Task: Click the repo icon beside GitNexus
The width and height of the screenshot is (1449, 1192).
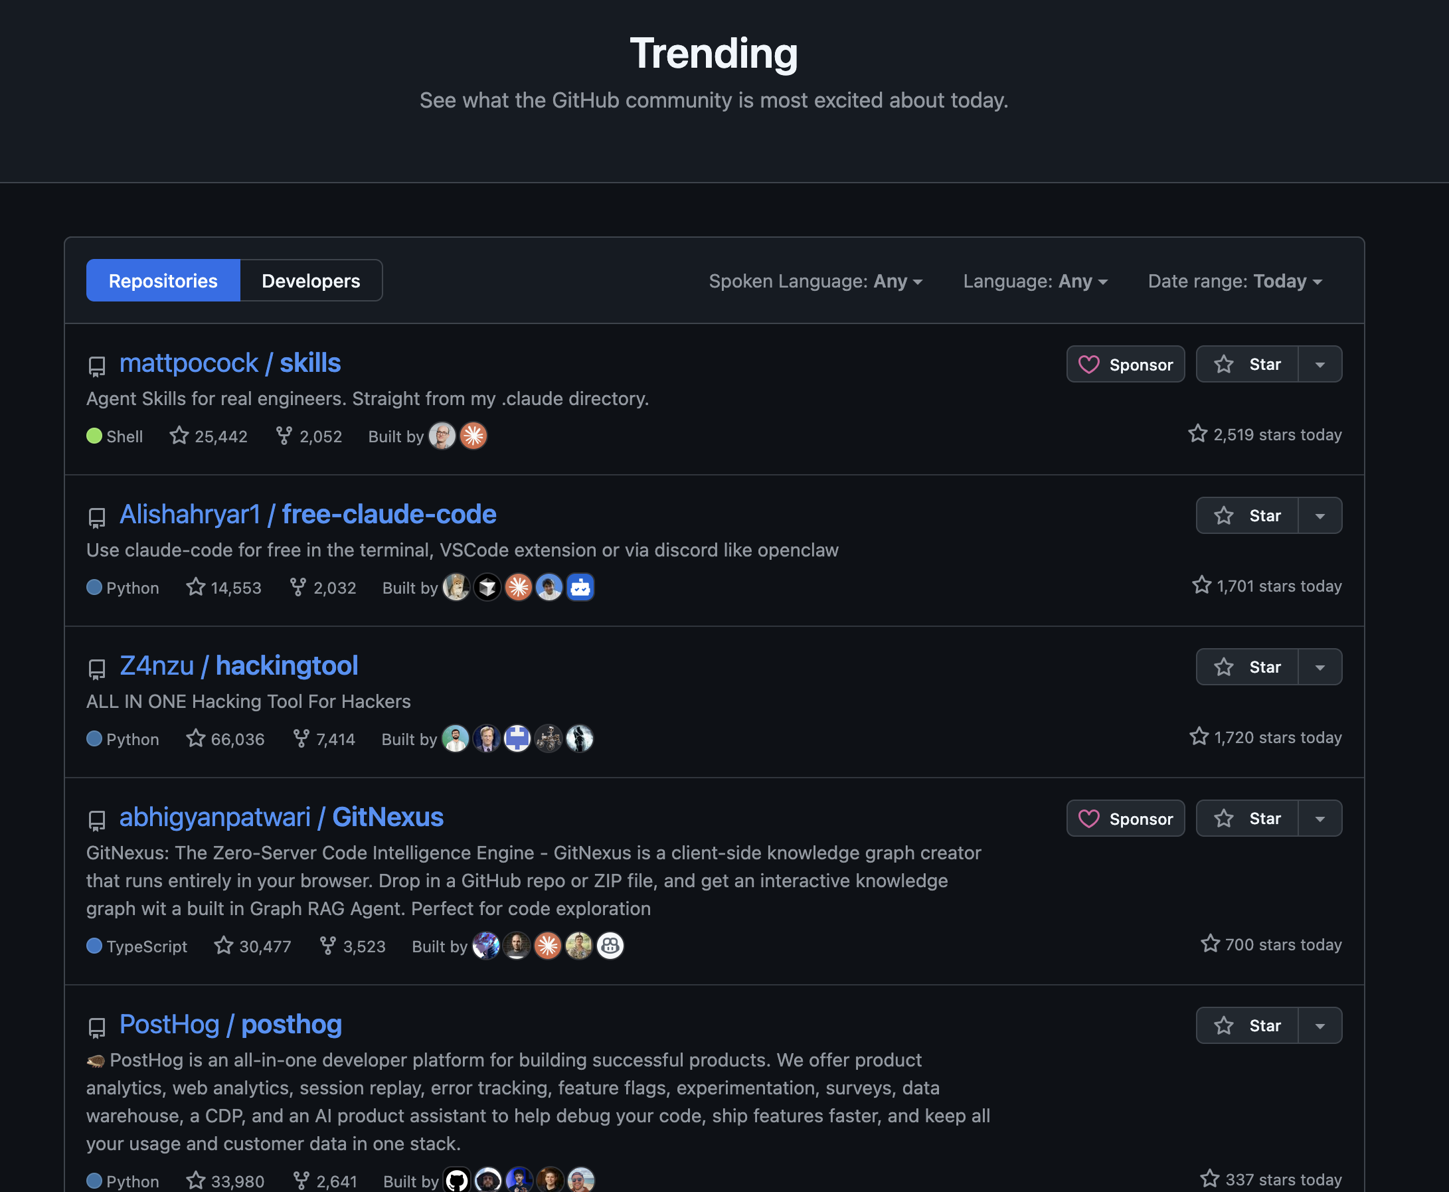Action: 97,821
